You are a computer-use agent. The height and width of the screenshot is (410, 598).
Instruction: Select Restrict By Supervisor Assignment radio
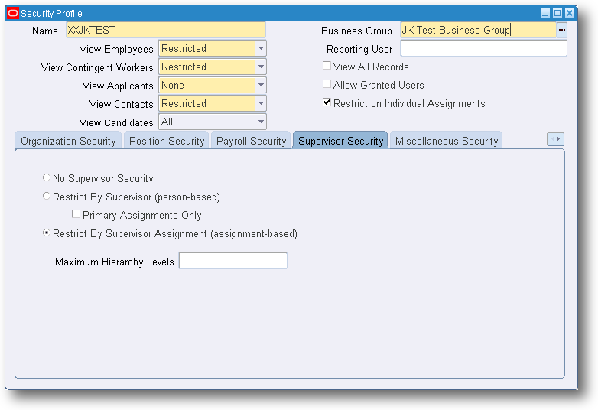[x=47, y=233]
